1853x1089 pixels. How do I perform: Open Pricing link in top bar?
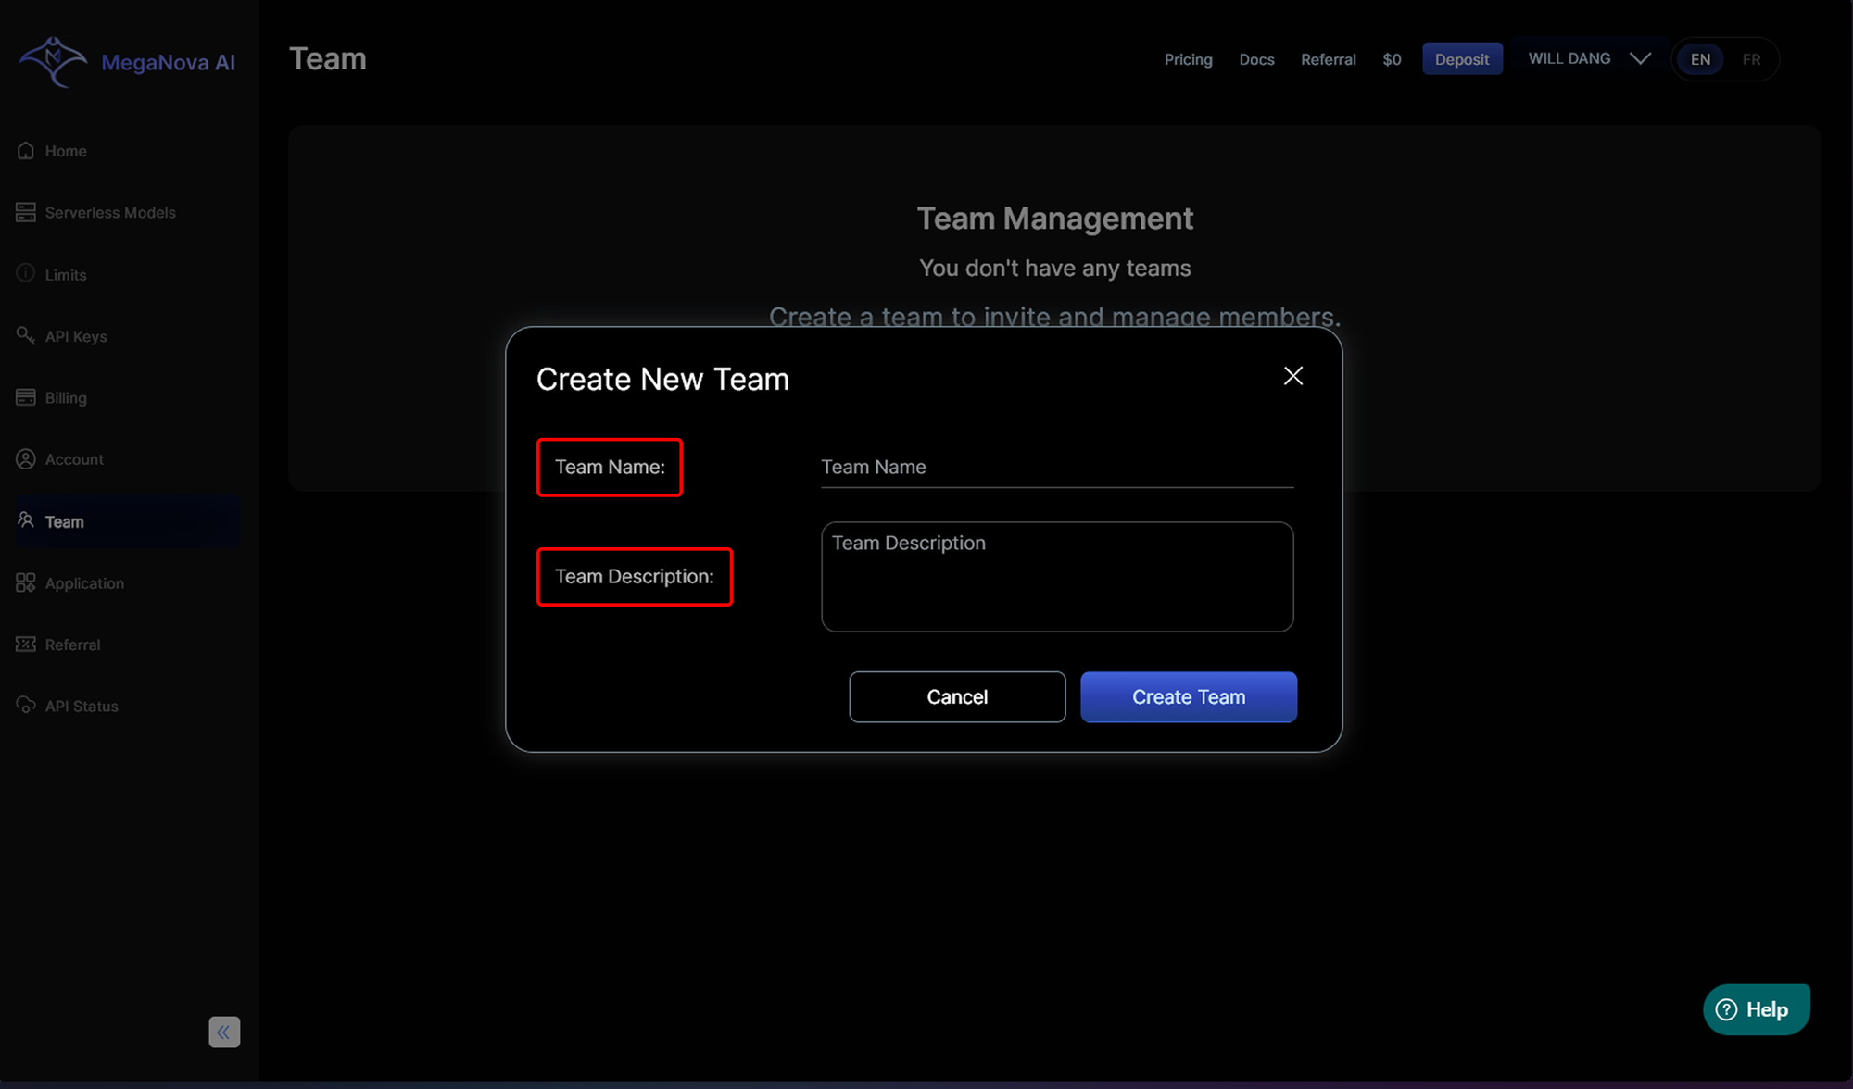[x=1188, y=59]
